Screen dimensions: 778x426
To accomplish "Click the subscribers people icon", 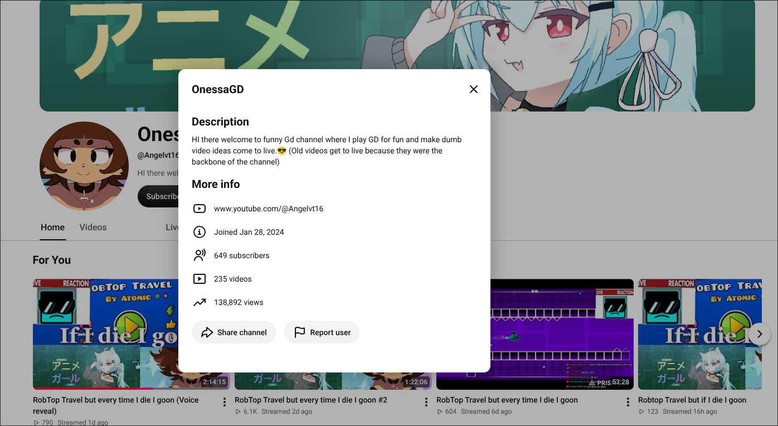I will [200, 255].
